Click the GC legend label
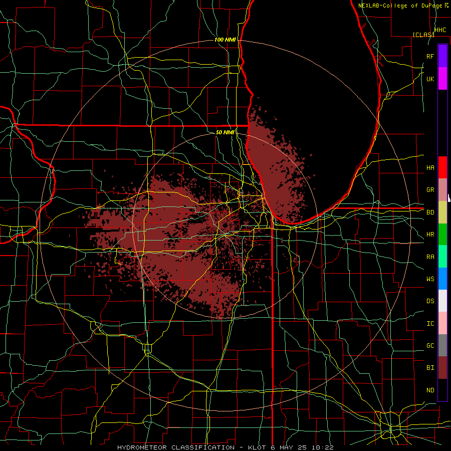Viewport: 451px width, 451px height. click(x=430, y=346)
